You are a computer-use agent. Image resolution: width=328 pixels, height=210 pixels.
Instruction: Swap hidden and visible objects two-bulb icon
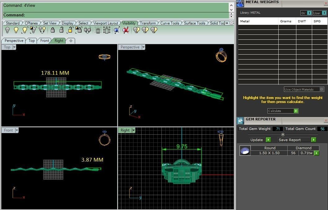coord(42,30)
